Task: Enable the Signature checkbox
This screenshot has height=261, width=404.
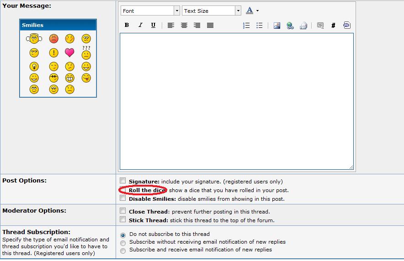Action: click(122, 181)
